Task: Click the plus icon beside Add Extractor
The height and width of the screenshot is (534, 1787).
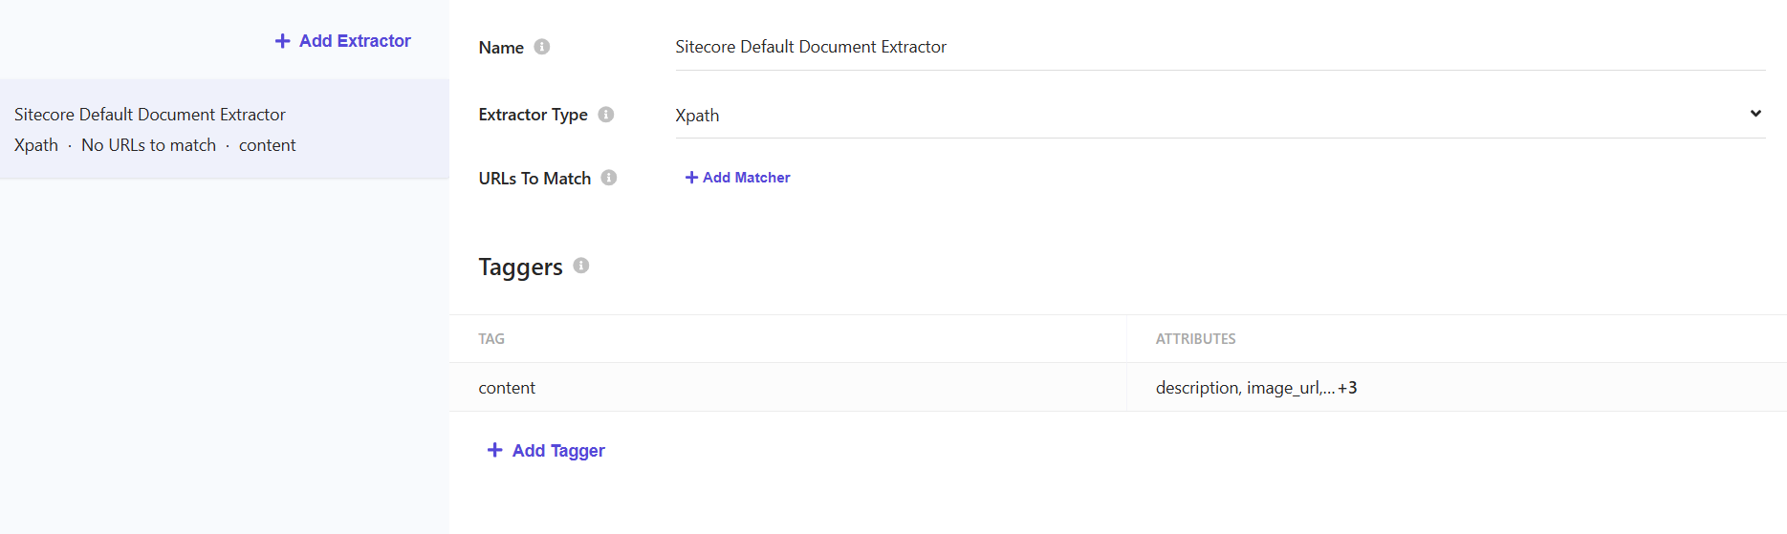Action: click(x=282, y=41)
